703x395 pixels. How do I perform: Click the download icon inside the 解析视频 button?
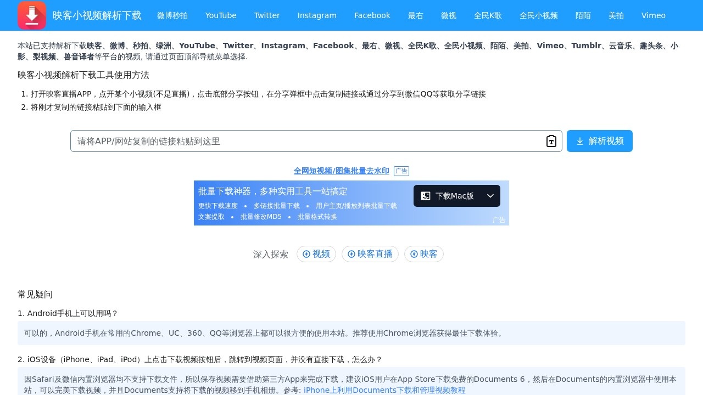pyautogui.click(x=580, y=141)
